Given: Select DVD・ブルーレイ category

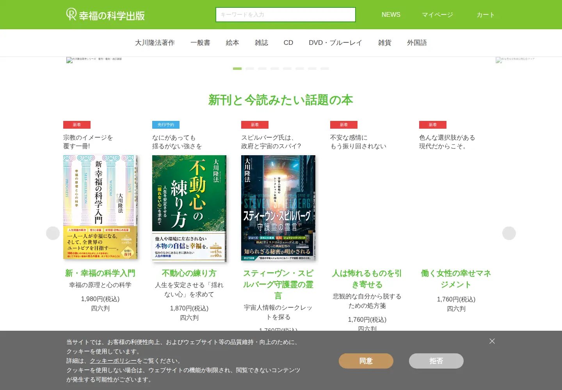Looking at the screenshot, I should (x=336, y=43).
